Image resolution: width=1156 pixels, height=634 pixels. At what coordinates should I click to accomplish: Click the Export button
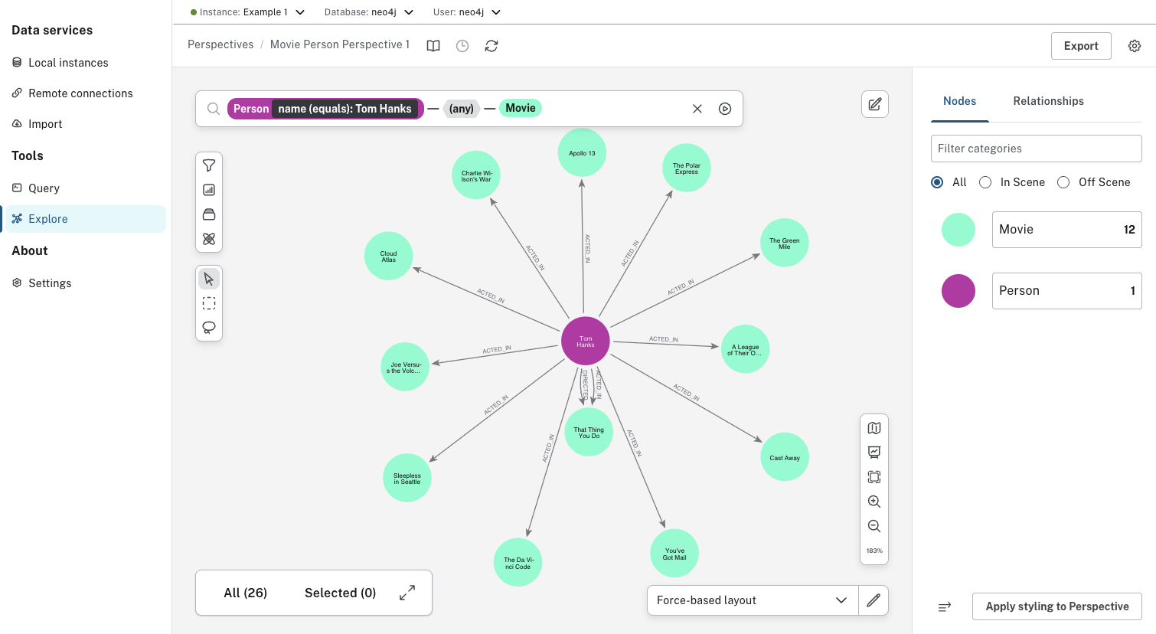point(1081,46)
